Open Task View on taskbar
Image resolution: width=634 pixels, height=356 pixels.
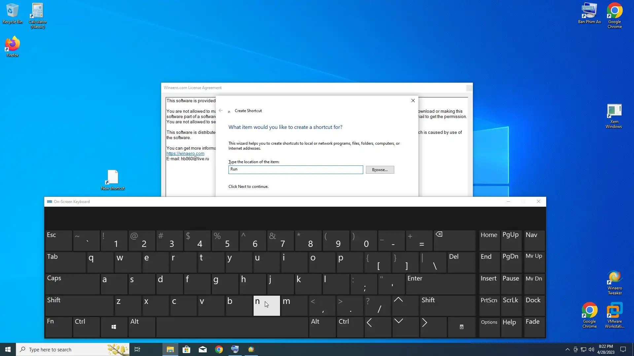point(137,349)
